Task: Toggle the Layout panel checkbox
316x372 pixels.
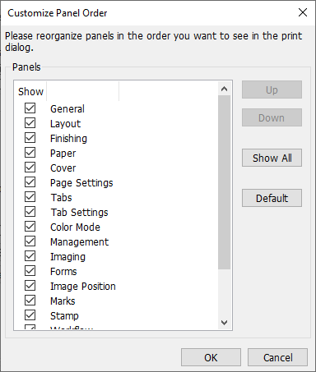Action: click(x=30, y=123)
